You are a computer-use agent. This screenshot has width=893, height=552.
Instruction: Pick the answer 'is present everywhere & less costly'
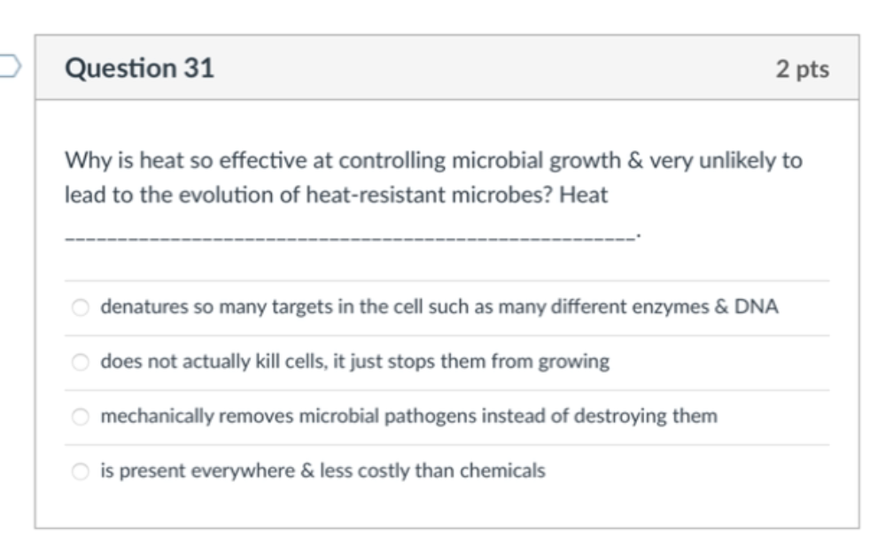81,469
